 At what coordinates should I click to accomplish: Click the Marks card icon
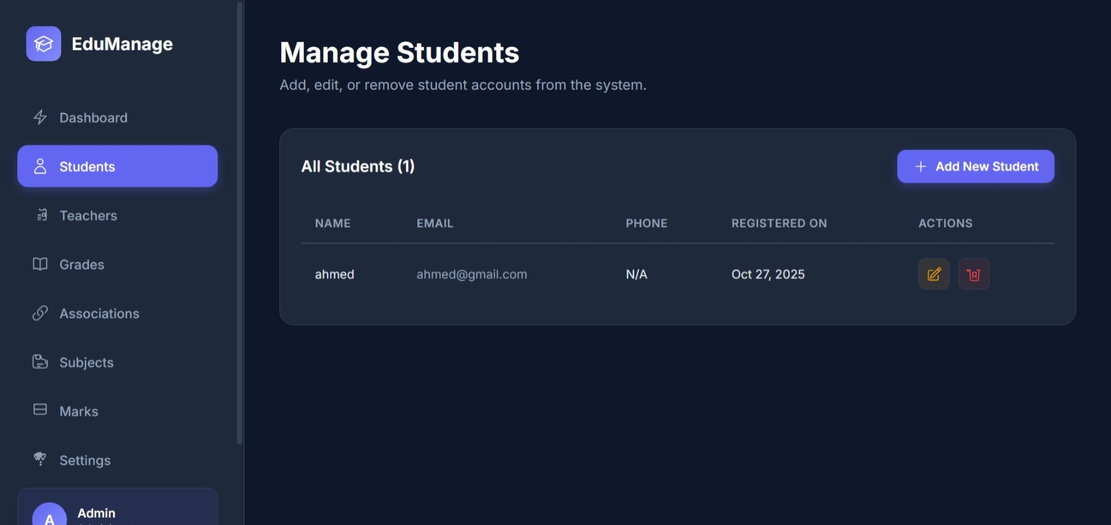tap(40, 410)
